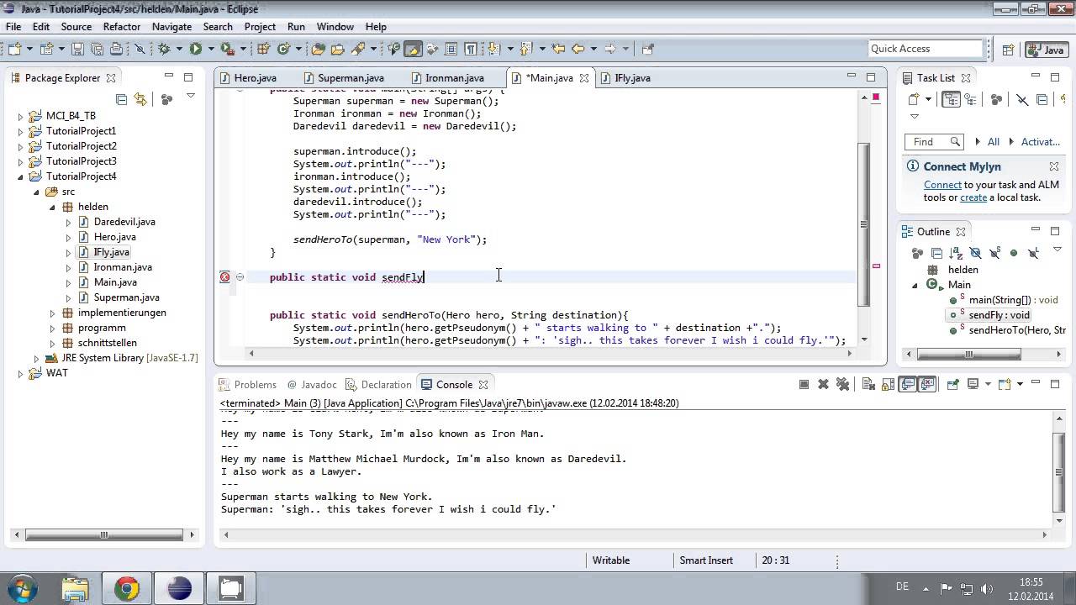
Task: Click New Task icon in Task List
Action: coord(913,99)
